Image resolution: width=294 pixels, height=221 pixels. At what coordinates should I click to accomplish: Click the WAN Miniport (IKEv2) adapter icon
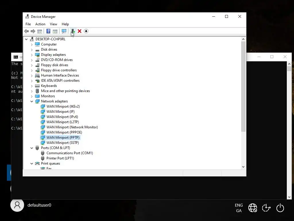(x=43, y=106)
